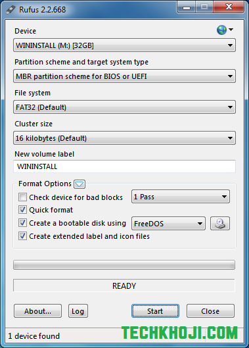
Task: Click the READY status box
Action: [x=124, y=286]
